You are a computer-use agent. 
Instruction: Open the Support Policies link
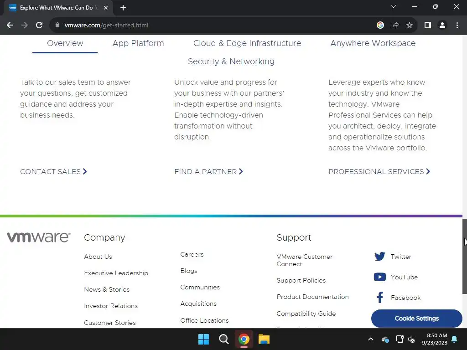tap(301, 280)
